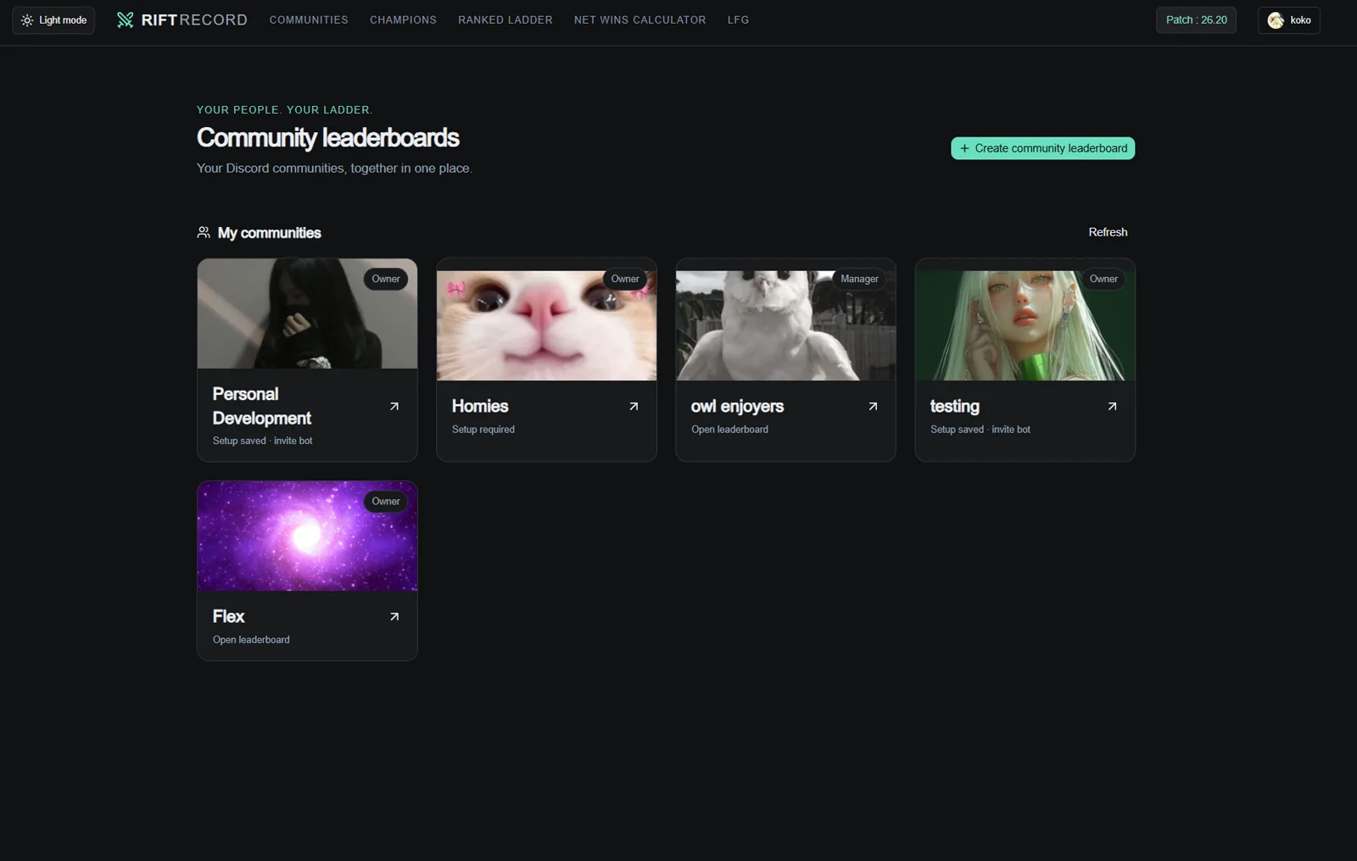Click 'YOUR PEOPLE. YOUR LADDER.' tagline
1357x861 pixels.
[284, 110]
